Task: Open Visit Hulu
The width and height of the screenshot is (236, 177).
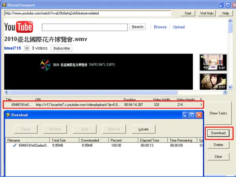Action: [206, 13]
